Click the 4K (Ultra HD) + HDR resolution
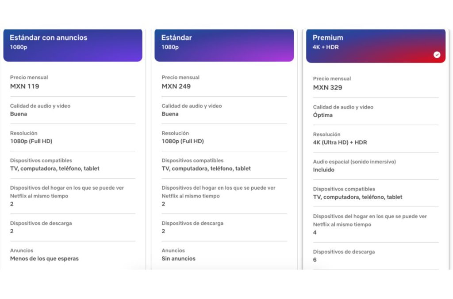The image size is (453, 299). (x=340, y=142)
